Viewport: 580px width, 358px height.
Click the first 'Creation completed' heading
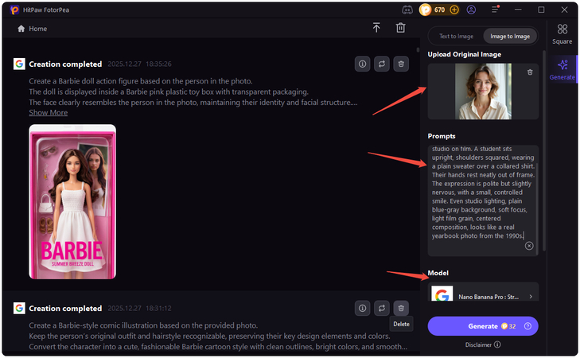pyautogui.click(x=65, y=64)
